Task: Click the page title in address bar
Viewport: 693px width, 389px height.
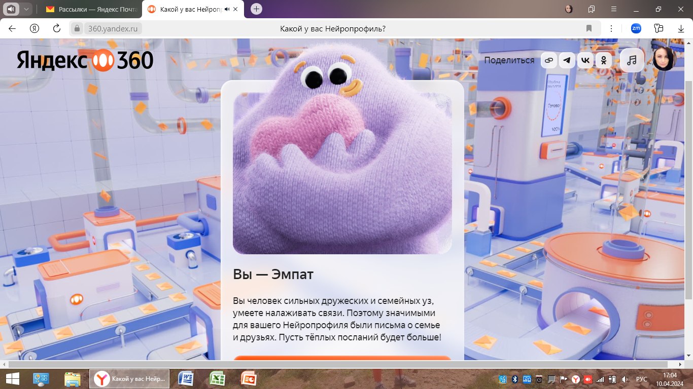Action: pyautogui.click(x=333, y=28)
